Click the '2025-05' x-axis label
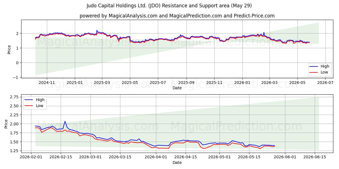Screen dimensions: 339x169 coord(130,83)
